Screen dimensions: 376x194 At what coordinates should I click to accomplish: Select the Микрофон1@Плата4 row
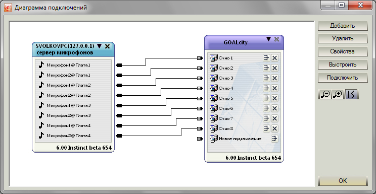click(73, 125)
